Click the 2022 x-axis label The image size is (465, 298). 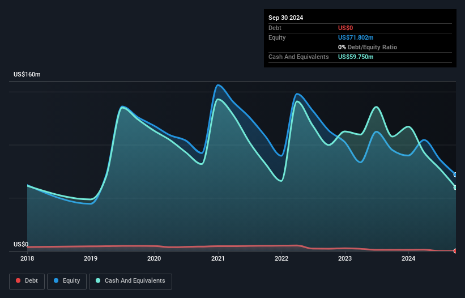(281, 258)
